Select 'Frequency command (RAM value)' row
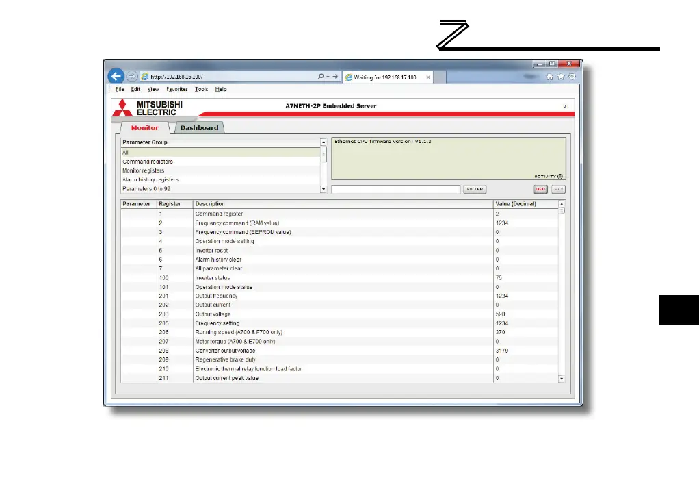The image size is (699, 493). coord(340,223)
